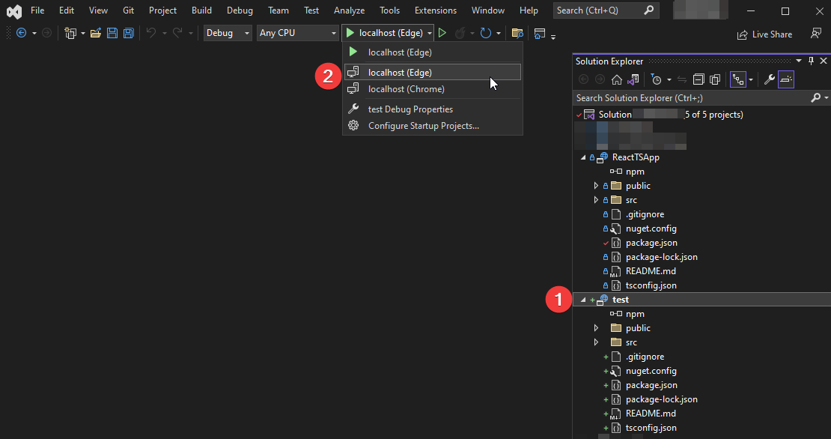
Task: Open the Analyze menu
Action: point(350,10)
